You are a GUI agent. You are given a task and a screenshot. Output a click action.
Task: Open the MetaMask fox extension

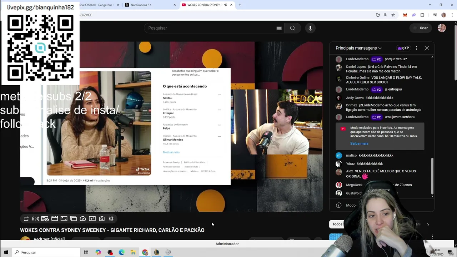(405, 15)
